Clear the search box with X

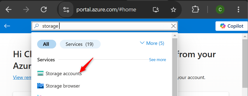173,26
